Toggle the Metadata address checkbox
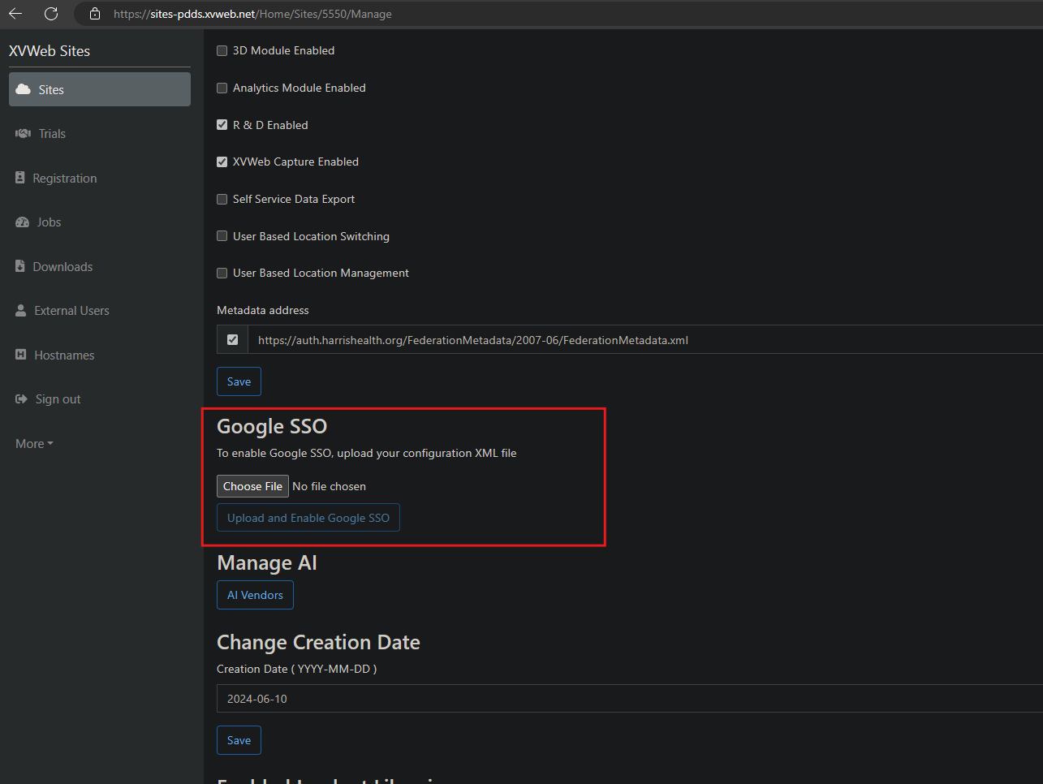The width and height of the screenshot is (1043, 784). (x=233, y=340)
